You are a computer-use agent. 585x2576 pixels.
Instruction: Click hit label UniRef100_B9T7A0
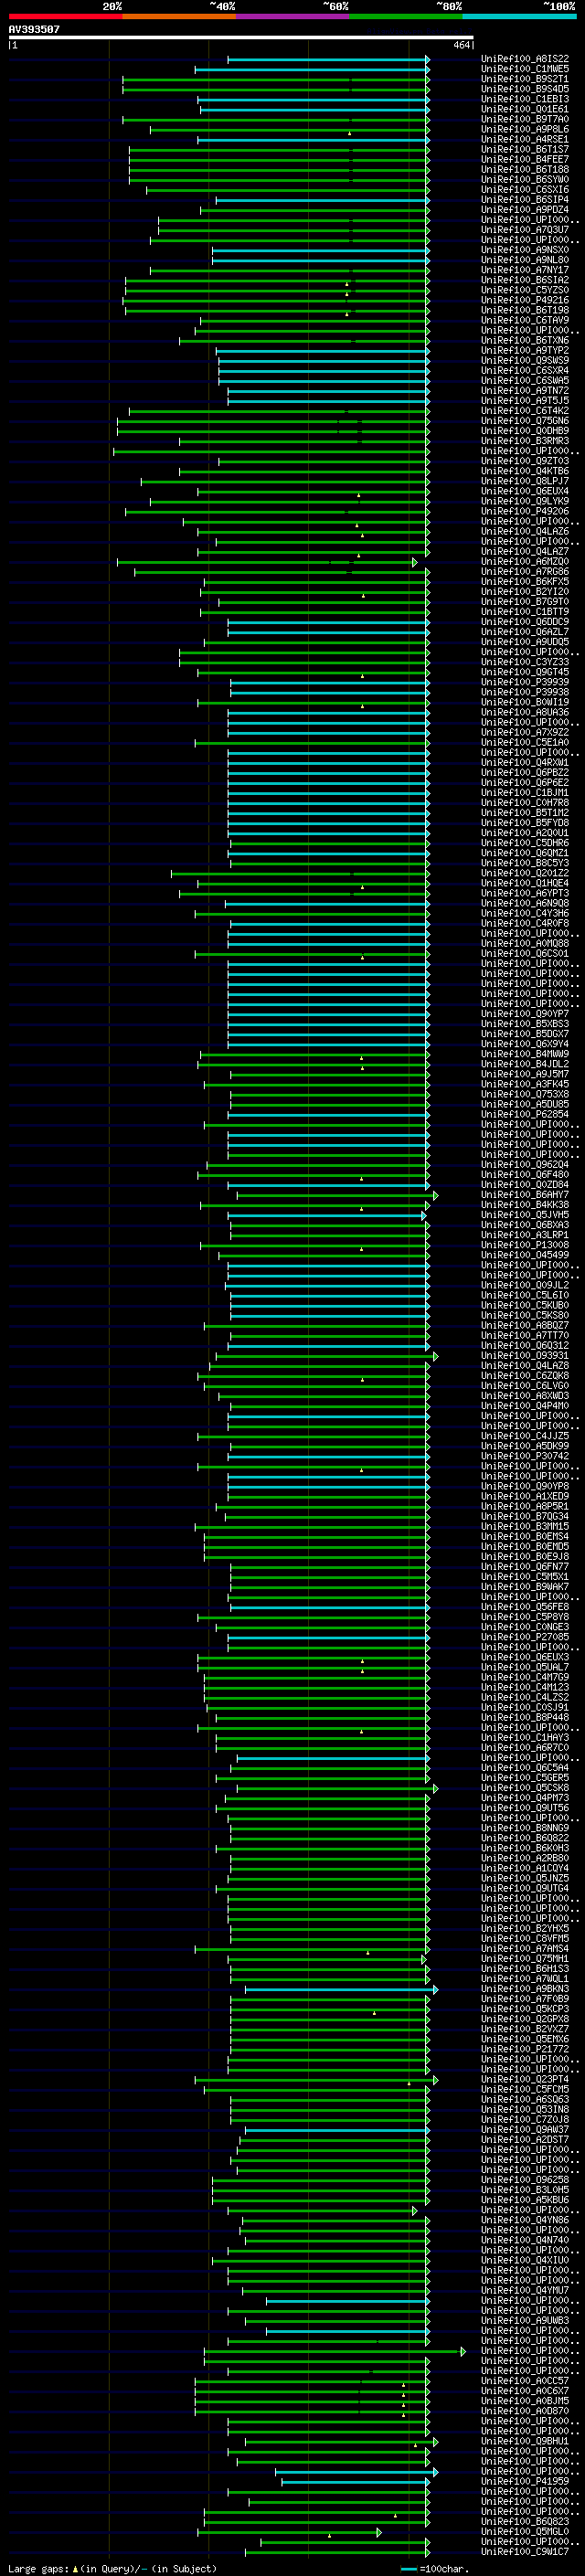pyautogui.click(x=525, y=119)
